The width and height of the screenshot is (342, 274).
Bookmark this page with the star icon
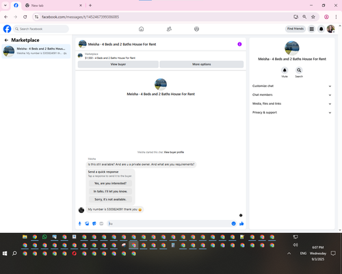pos(313,17)
